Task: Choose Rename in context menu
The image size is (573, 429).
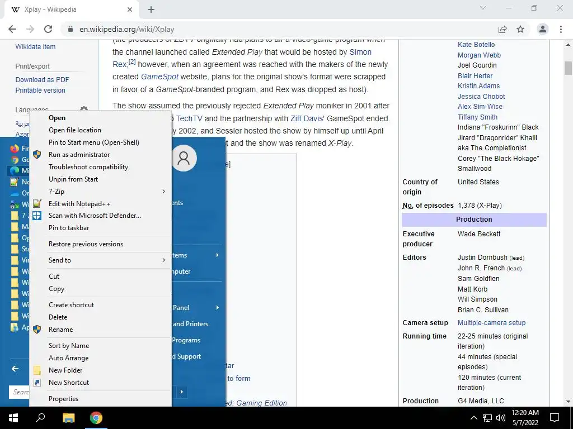Action: [x=101, y=330]
